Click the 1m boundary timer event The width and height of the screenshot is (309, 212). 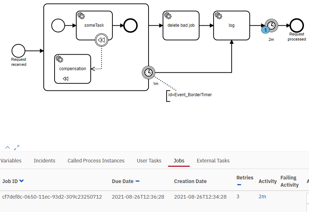[x=148, y=72]
